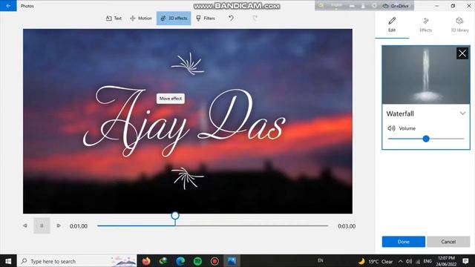The image size is (475, 267).
Task: Switch to the 3D library tab
Action: (x=459, y=24)
